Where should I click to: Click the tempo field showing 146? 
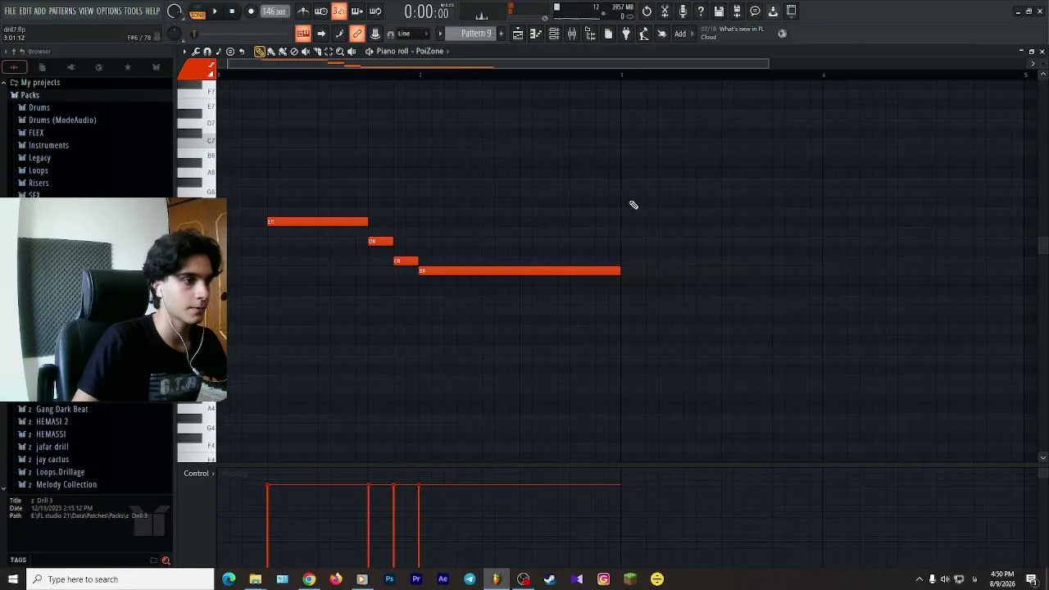[x=275, y=11]
